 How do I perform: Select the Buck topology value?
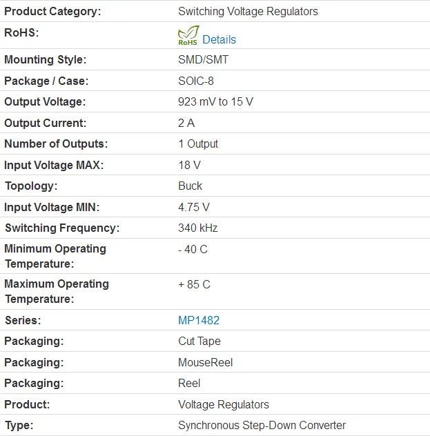pyautogui.click(x=190, y=186)
